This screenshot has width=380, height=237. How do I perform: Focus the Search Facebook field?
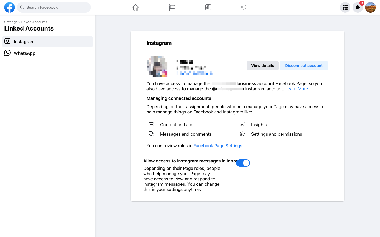click(54, 7)
